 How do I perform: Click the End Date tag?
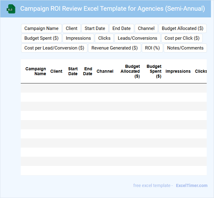(121, 28)
